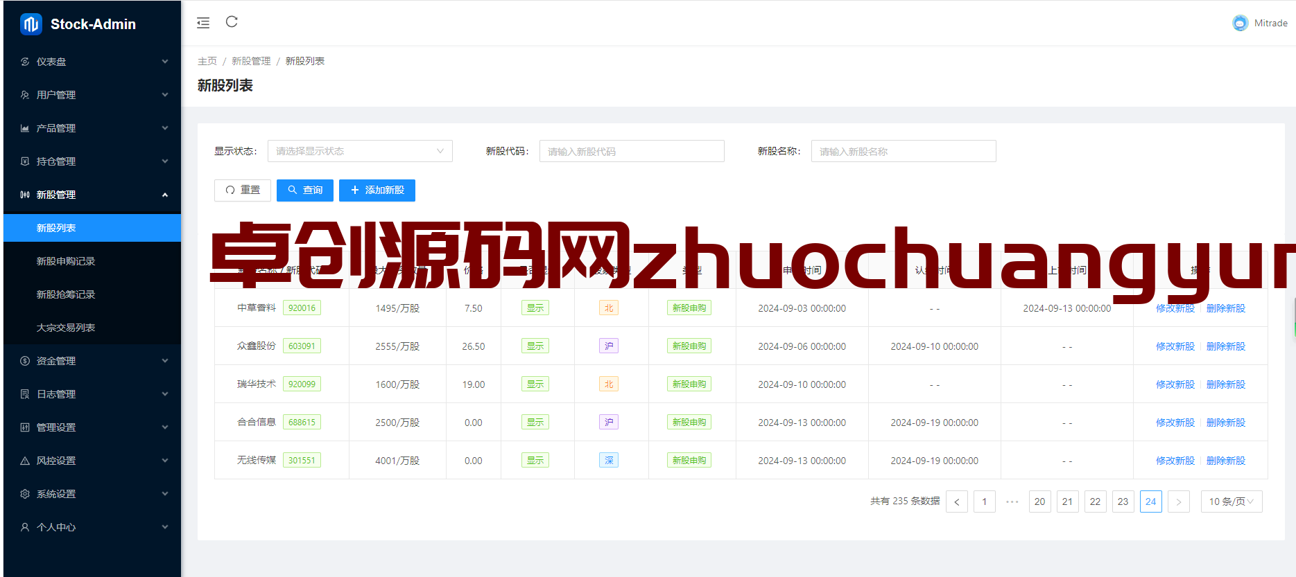Go to page 20
The width and height of the screenshot is (1296, 577).
coord(1040,501)
